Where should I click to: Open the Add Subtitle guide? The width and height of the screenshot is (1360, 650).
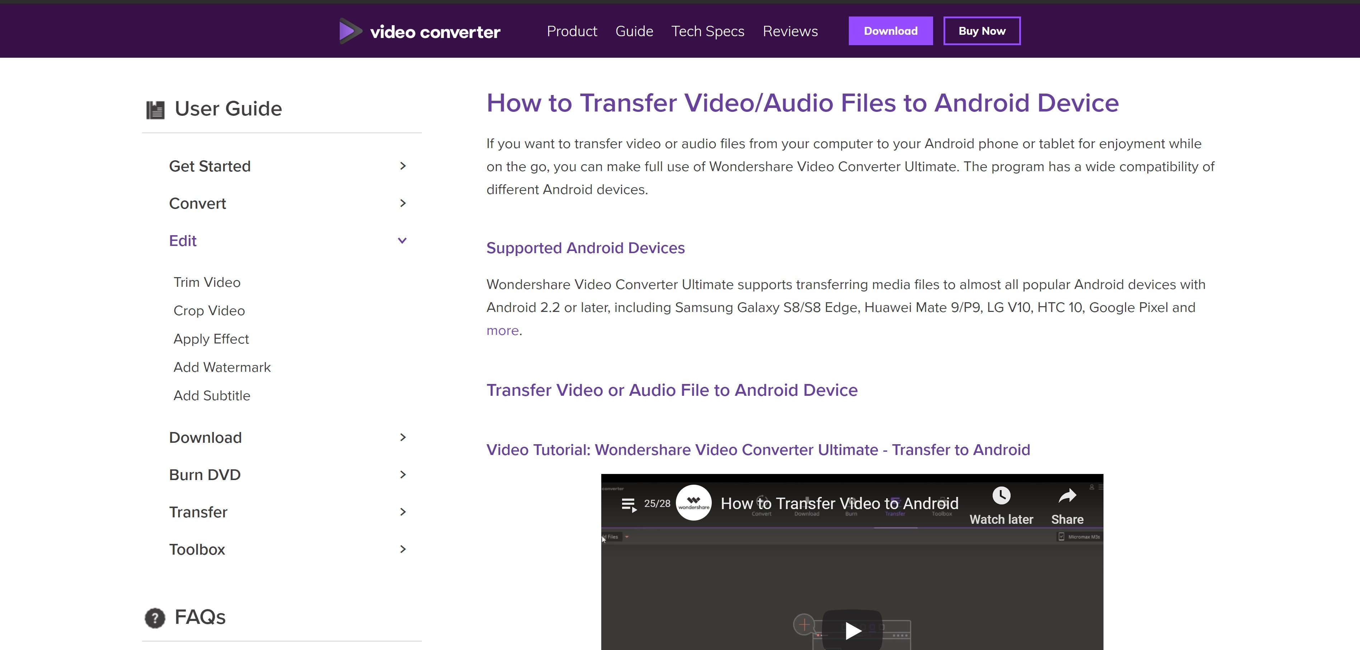[212, 396]
